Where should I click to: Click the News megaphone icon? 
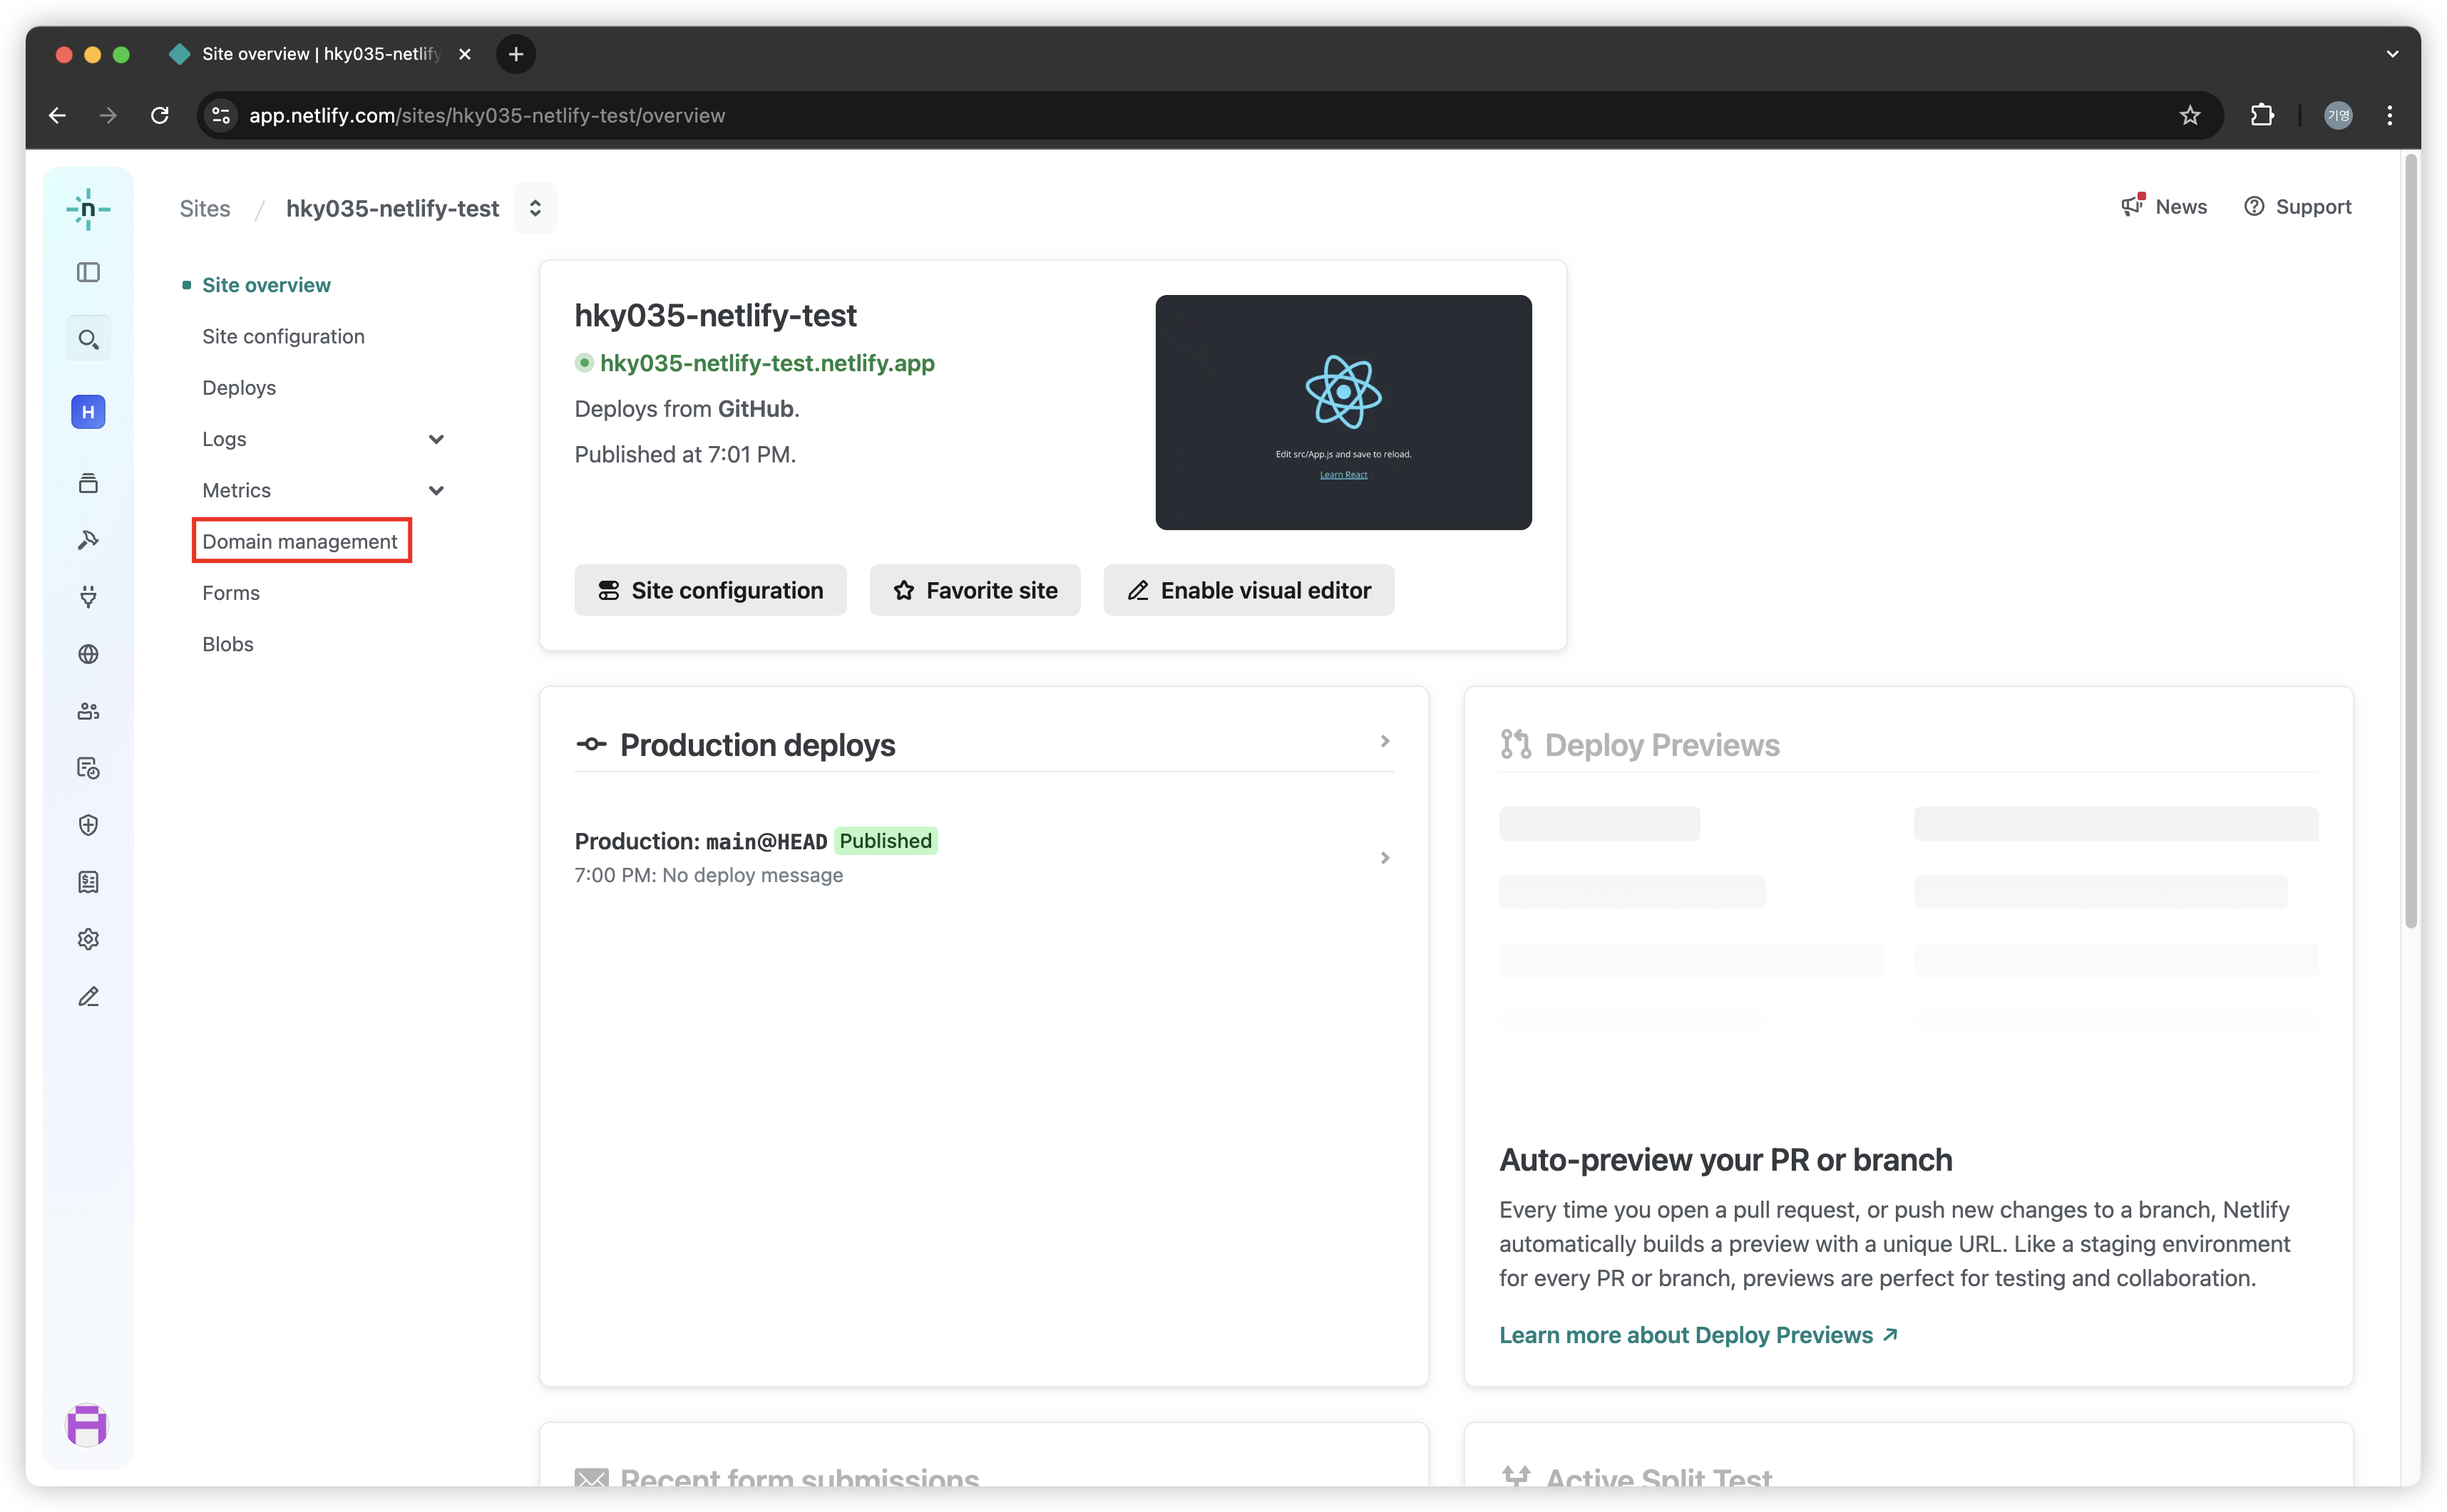click(x=2133, y=205)
